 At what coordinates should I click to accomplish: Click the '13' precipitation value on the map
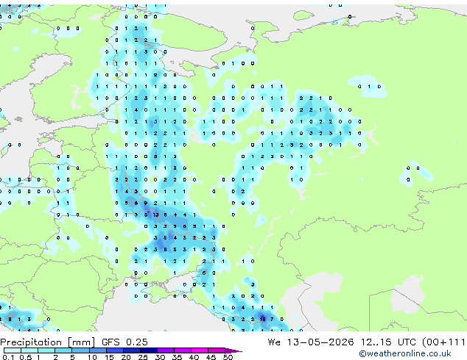tap(155, 215)
